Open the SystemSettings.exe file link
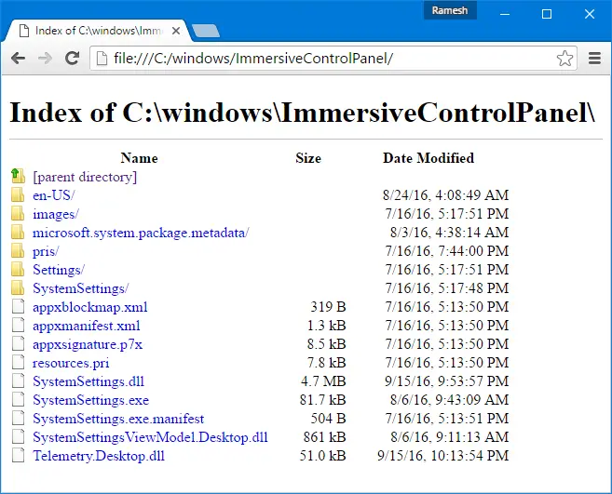 tap(90, 400)
